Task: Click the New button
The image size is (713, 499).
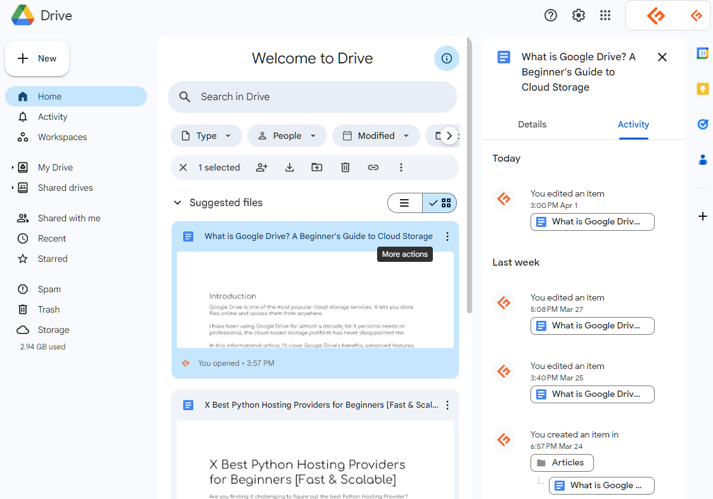Action: coord(37,58)
